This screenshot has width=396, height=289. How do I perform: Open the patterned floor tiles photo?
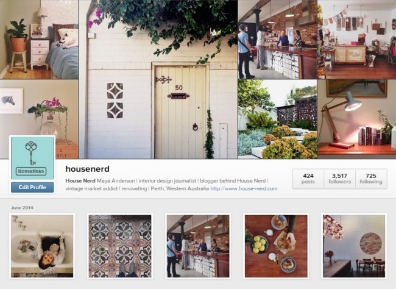[120, 246]
